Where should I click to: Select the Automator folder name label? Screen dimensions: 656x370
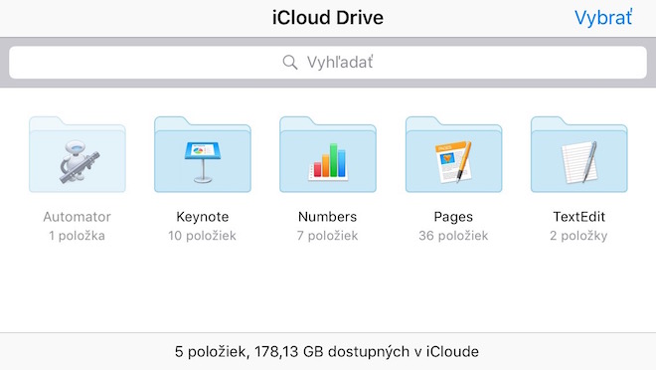pyautogui.click(x=77, y=217)
